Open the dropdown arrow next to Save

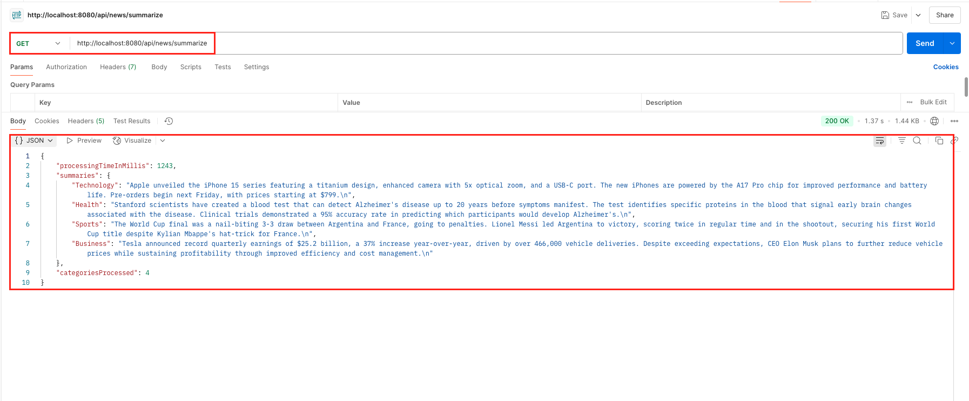(918, 15)
